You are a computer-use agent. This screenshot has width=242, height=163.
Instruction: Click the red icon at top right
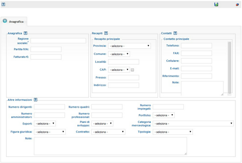(x=237, y=5)
